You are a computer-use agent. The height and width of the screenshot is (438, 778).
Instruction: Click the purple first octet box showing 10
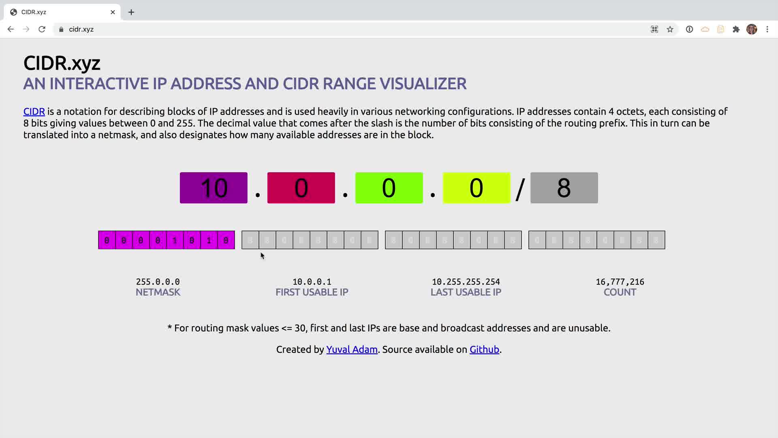coord(214,188)
